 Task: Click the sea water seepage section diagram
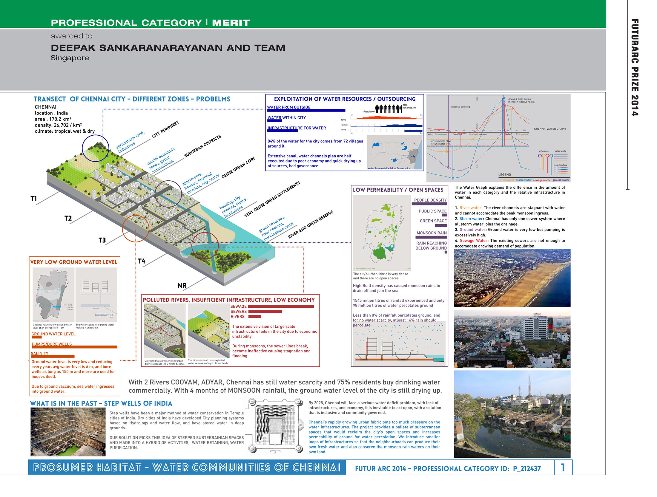click(96, 295)
